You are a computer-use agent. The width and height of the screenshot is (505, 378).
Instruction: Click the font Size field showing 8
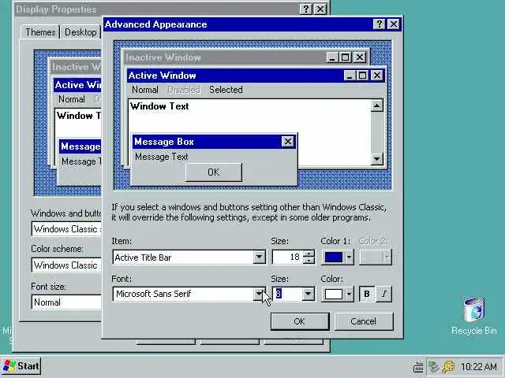287,294
